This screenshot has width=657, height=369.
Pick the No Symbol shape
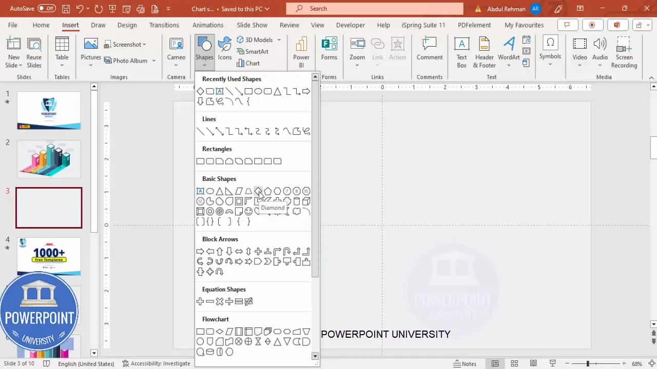(220, 211)
